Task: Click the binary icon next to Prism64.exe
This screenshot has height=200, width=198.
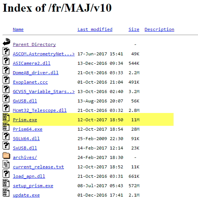Action: pyautogui.click(x=6, y=127)
